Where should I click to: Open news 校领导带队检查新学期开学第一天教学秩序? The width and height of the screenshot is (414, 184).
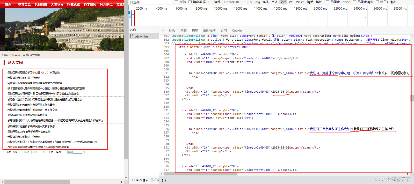coord(31,127)
